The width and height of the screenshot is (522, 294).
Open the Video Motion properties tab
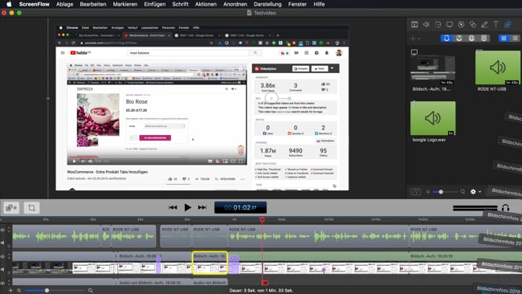click(438, 24)
